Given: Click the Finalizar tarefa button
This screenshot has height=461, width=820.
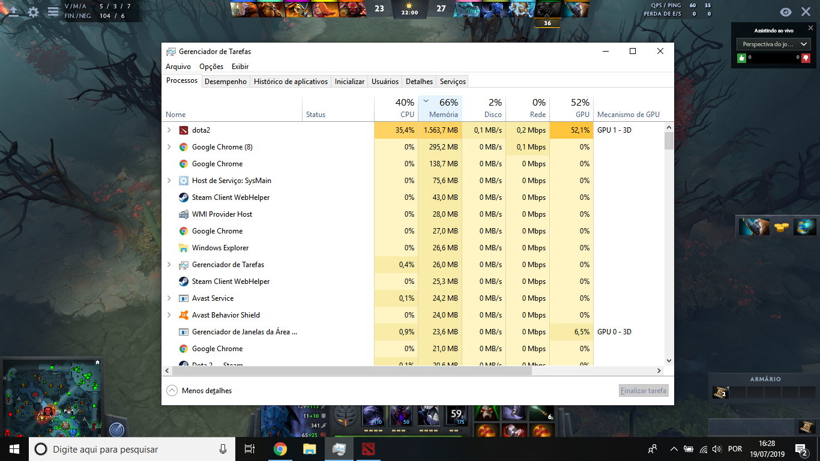Looking at the screenshot, I should pos(644,390).
